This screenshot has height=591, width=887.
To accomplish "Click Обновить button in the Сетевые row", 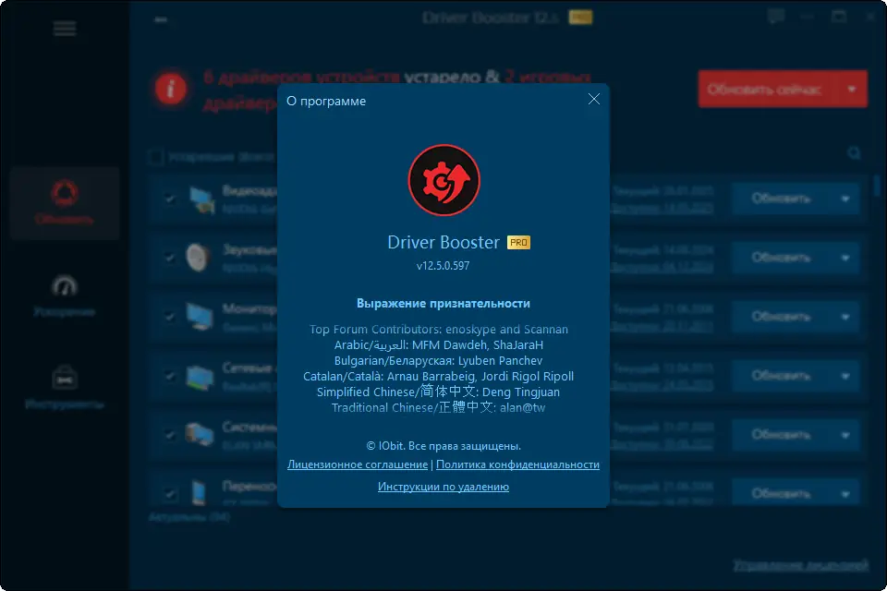I will [782, 376].
